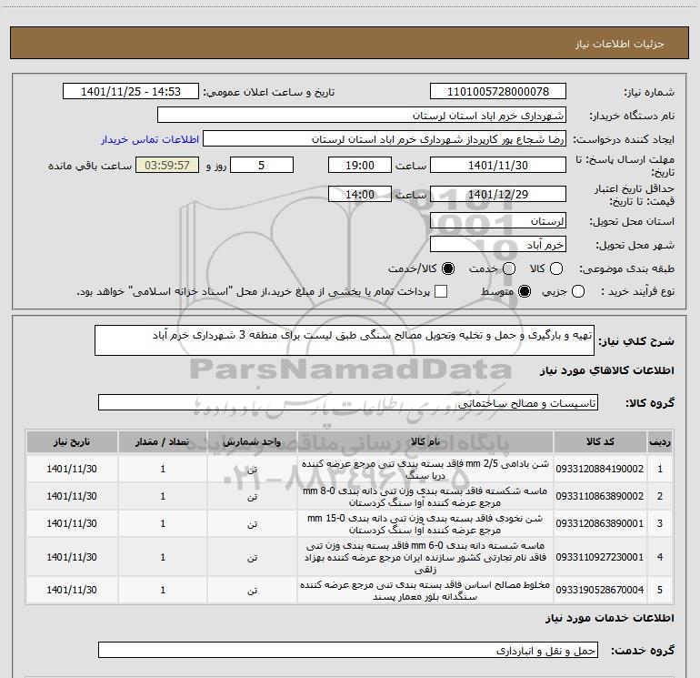Image resolution: width=700 pixels, height=678 pixels.
Task: Click the need number field 1101005728000078
Action: [498, 92]
